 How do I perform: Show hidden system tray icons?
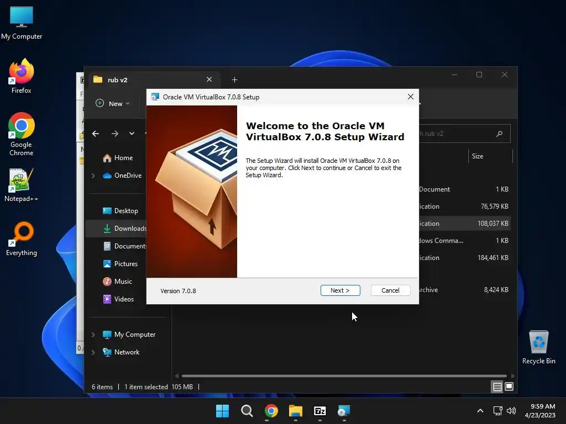coord(480,411)
